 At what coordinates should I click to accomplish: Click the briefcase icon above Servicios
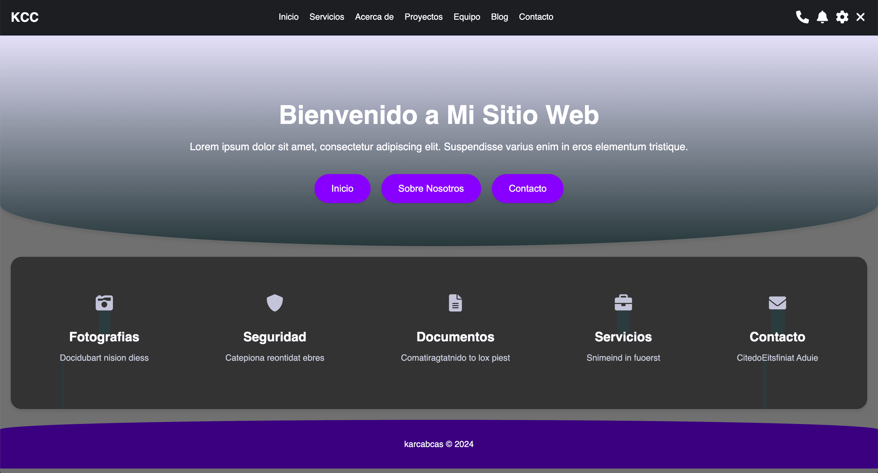point(623,302)
